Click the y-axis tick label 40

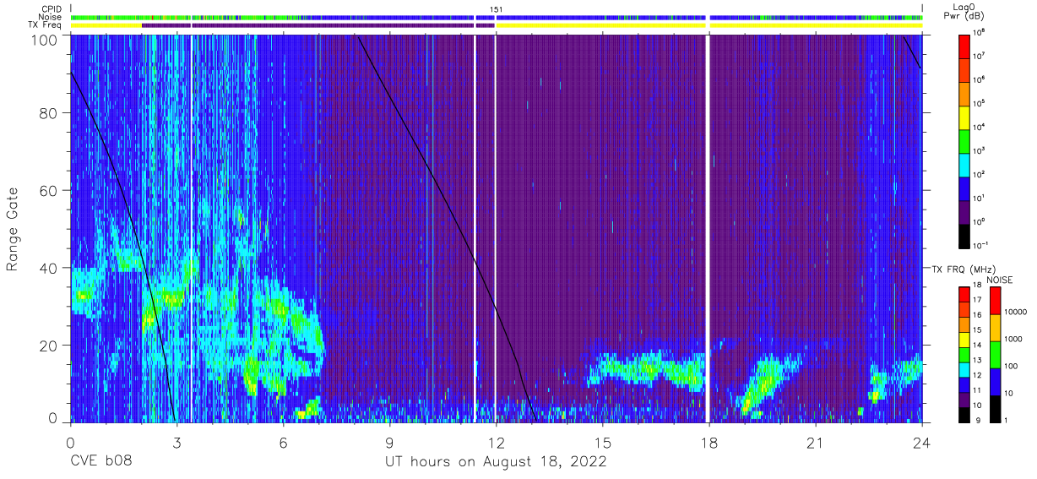tap(49, 268)
